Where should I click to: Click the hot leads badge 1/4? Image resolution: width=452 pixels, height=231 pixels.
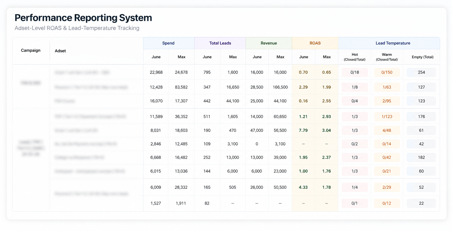tap(355, 187)
